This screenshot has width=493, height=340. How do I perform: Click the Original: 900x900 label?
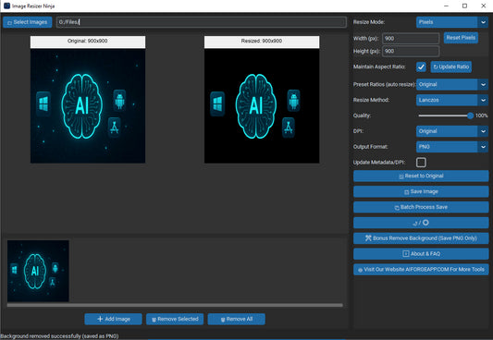point(88,42)
